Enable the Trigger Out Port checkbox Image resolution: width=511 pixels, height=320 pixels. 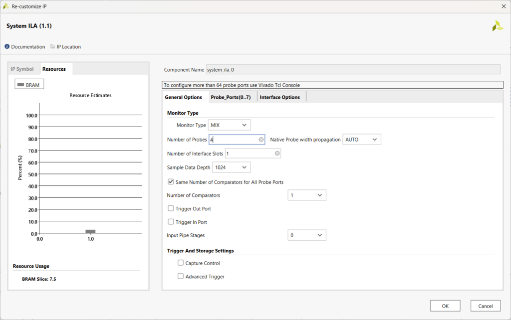click(171, 209)
